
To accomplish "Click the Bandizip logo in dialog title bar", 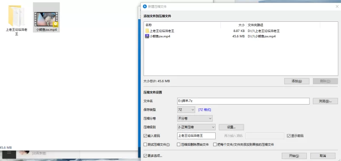I will point(144,6).
